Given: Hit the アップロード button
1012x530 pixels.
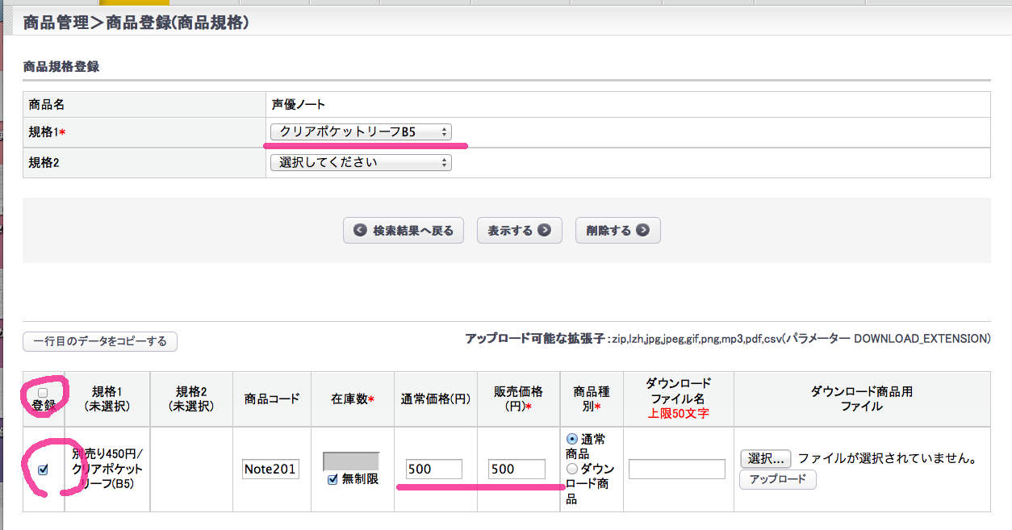Looking at the screenshot, I should pos(778,479).
